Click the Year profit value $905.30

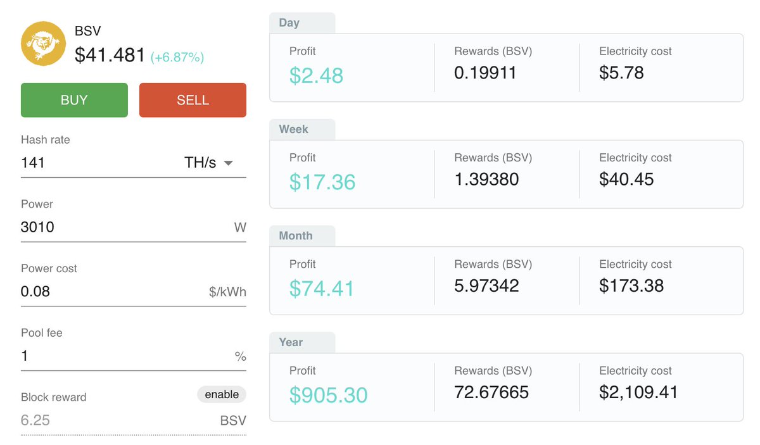coord(328,394)
